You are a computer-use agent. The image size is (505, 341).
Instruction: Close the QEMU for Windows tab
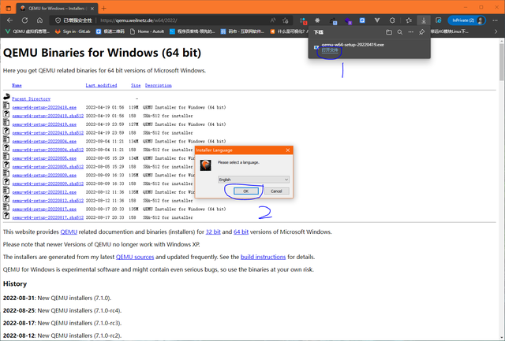[92, 9]
